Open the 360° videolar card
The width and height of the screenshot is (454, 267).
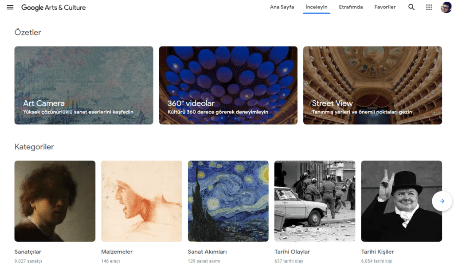pos(228,85)
